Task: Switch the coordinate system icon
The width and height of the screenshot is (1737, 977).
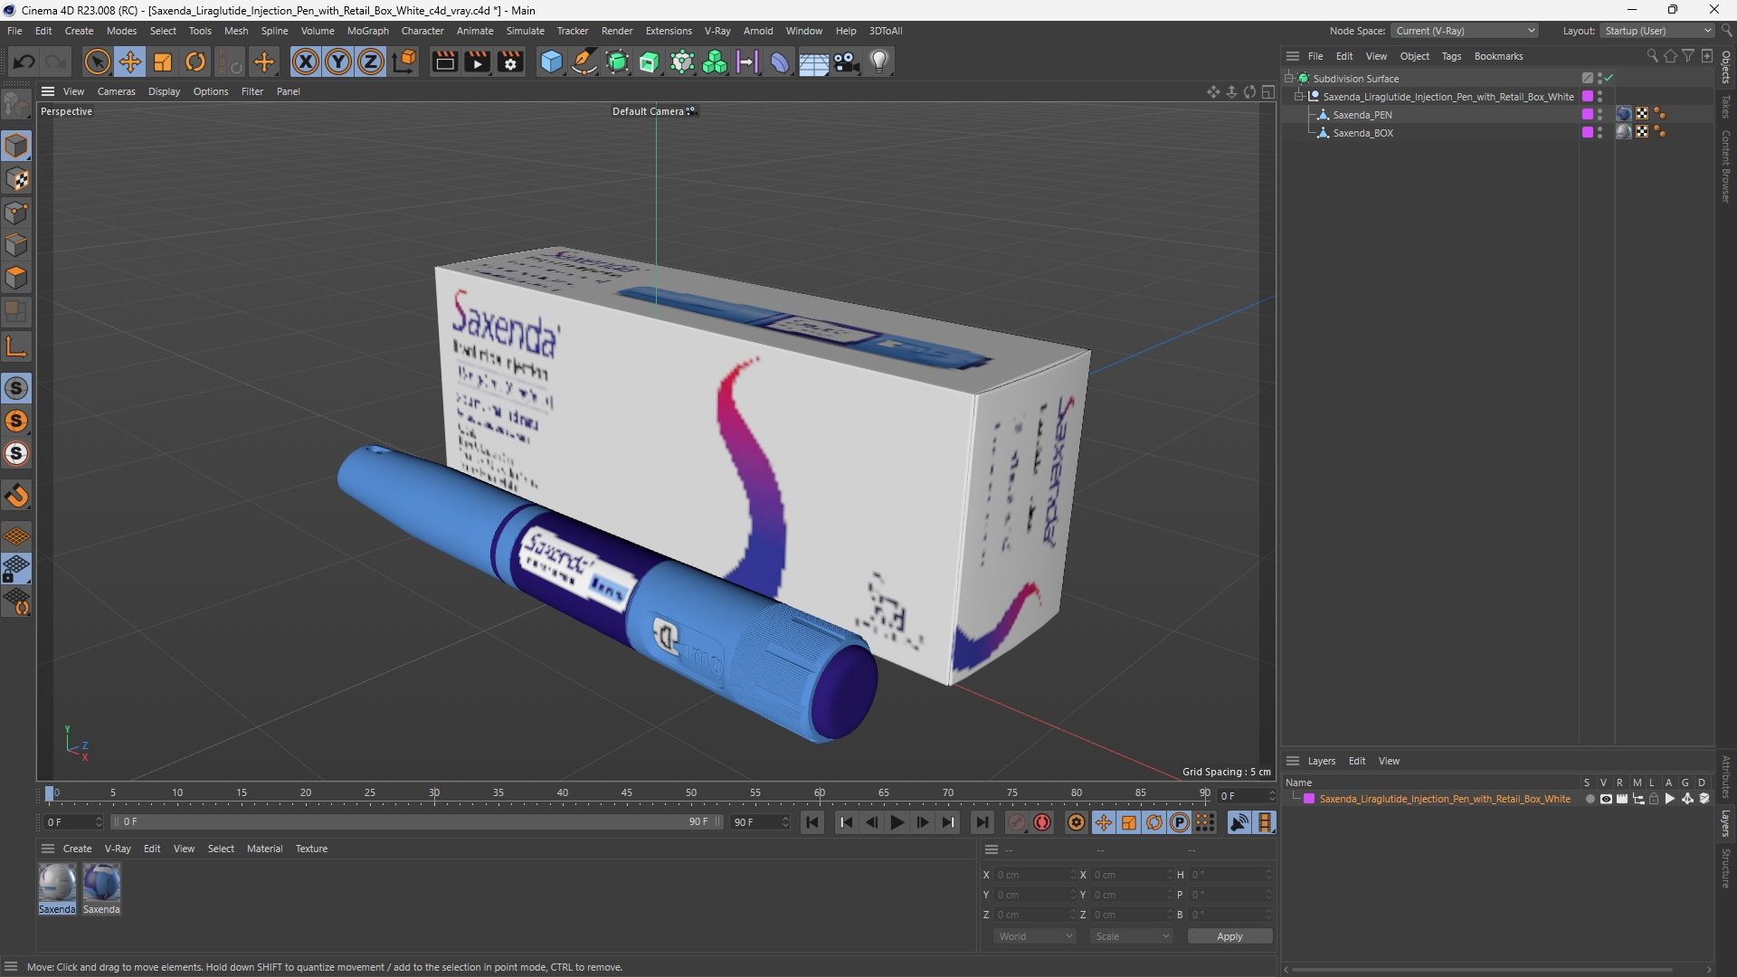Action: (405, 62)
